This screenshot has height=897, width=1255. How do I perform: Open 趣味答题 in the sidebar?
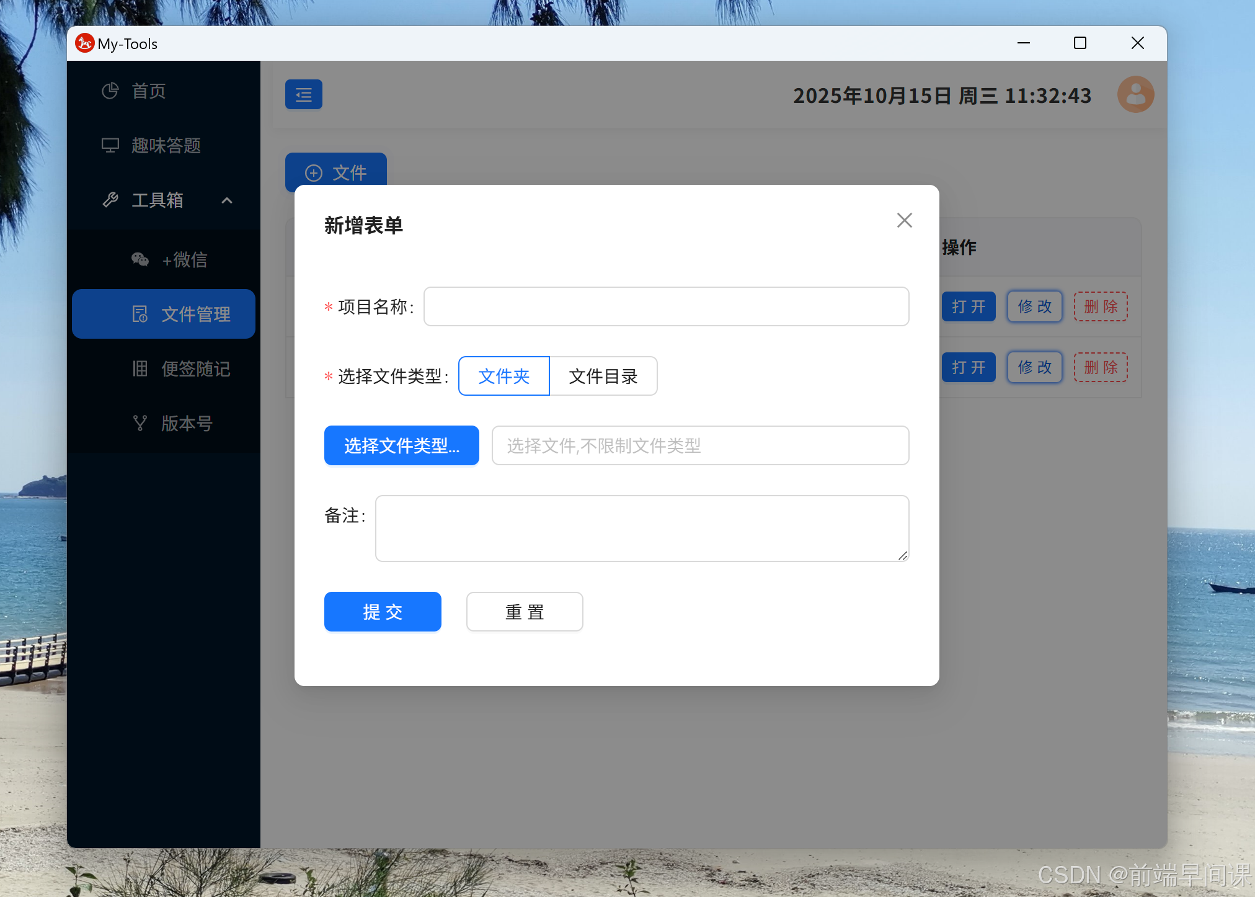click(x=164, y=145)
